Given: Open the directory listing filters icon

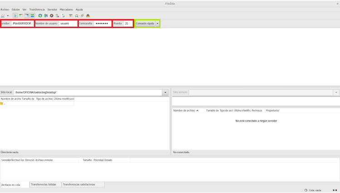Looking at the screenshot, I should click(71, 15).
